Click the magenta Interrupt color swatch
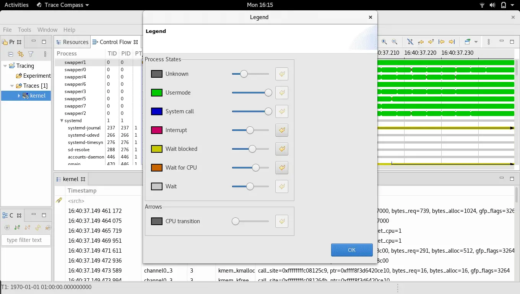 click(157, 130)
